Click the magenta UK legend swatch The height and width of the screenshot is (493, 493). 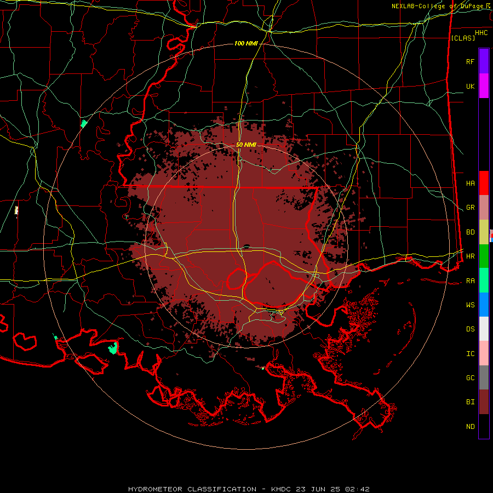pyautogui.click(x=484, y=86)
